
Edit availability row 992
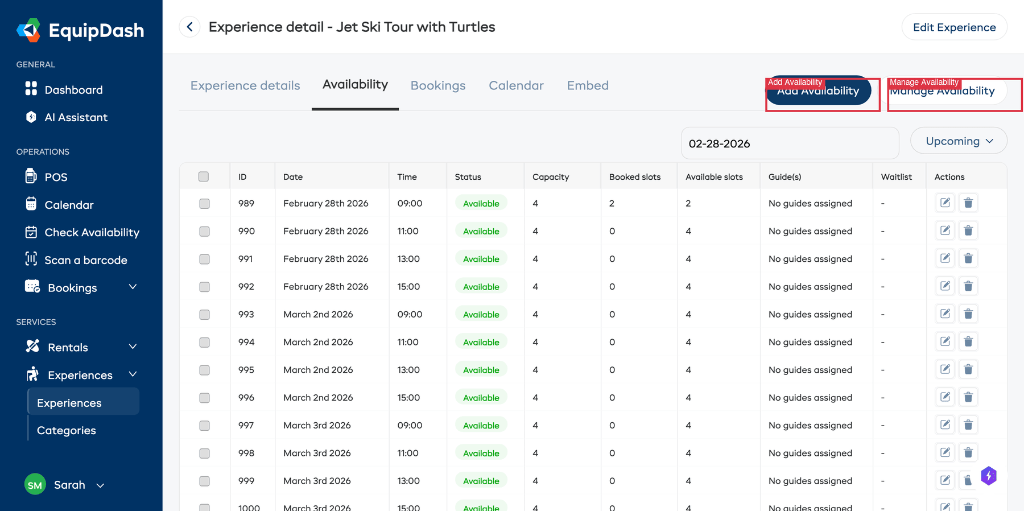tap(945, 286)
